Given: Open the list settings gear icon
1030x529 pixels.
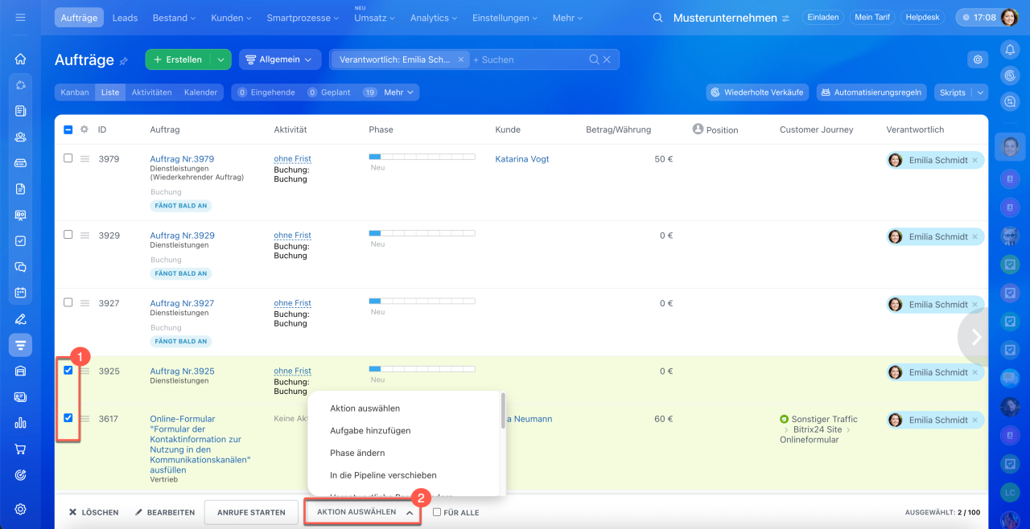Looking at the screenshot, I should tap(978, 59).
